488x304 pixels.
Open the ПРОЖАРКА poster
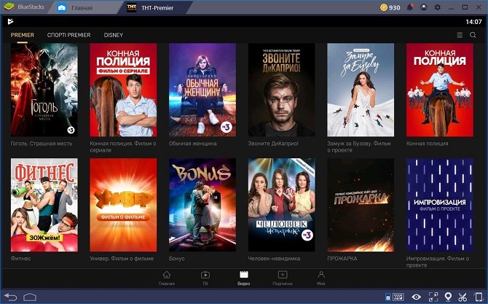tap(361, 205)
